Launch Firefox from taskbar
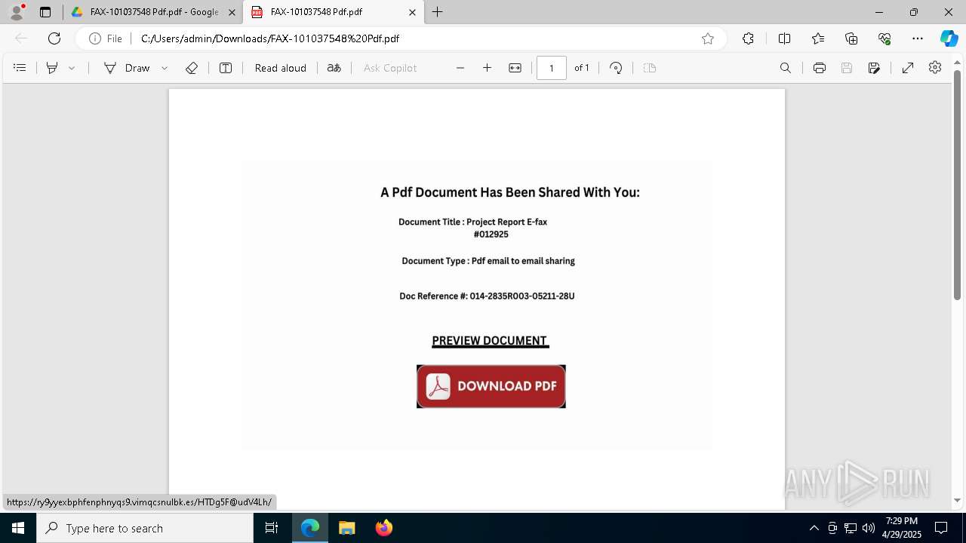 (x=384, y=528)
